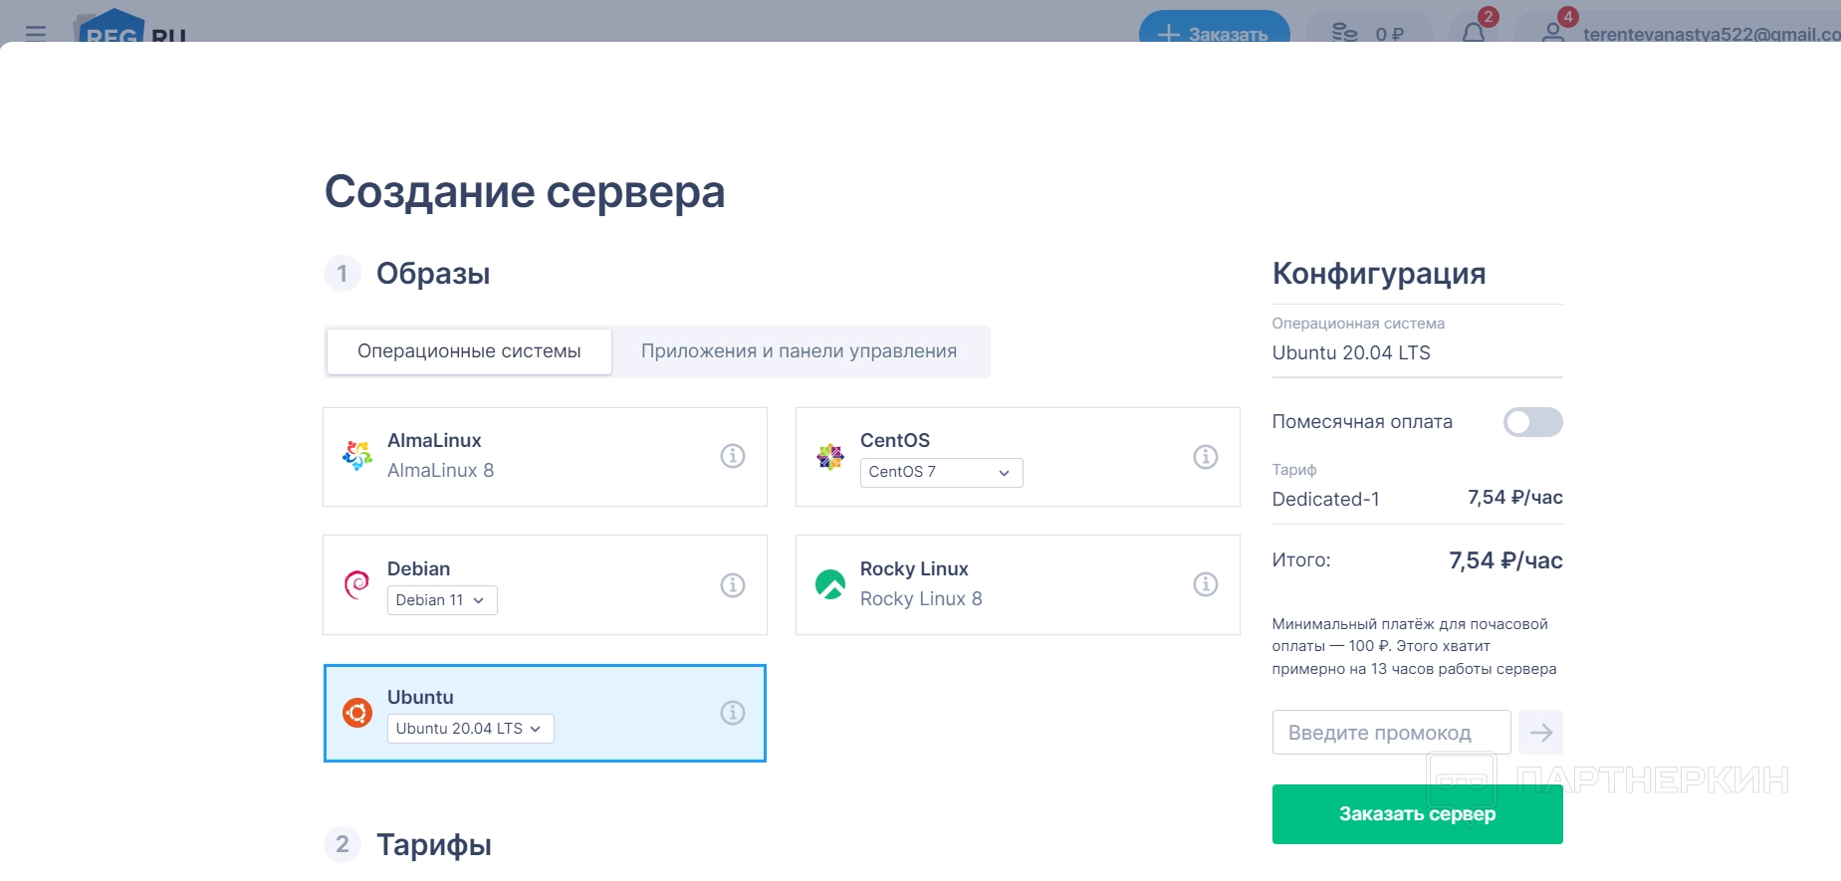The width and height of the screenshot is (1841, 881).
Task: Expand the Ubuntu 20.04 LTS dropdown
Action: (x=470, y=729)
